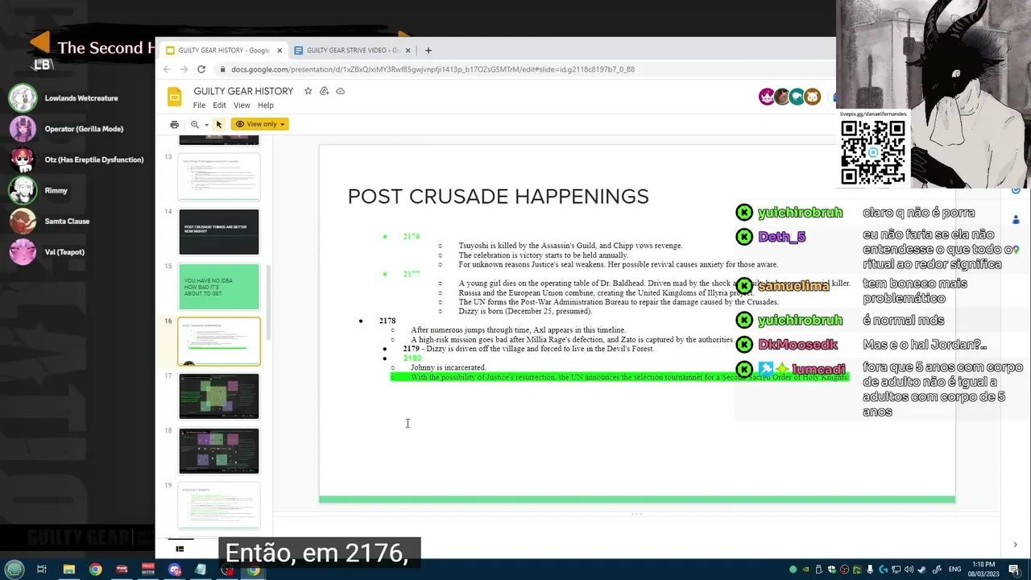Image resolution: width=1031 pixels, height=580 pixels.
Task: Click the docs.google.com address bar
Action: pos(433,69)
